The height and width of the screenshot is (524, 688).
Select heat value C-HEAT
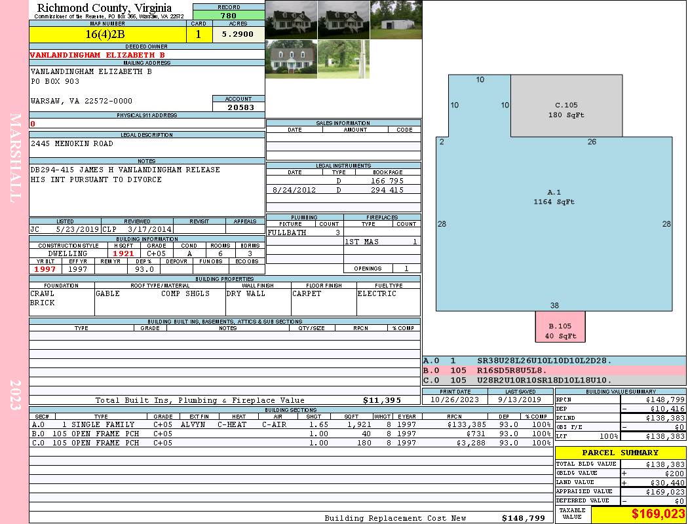pyautogui.click(x=232, y=424)
